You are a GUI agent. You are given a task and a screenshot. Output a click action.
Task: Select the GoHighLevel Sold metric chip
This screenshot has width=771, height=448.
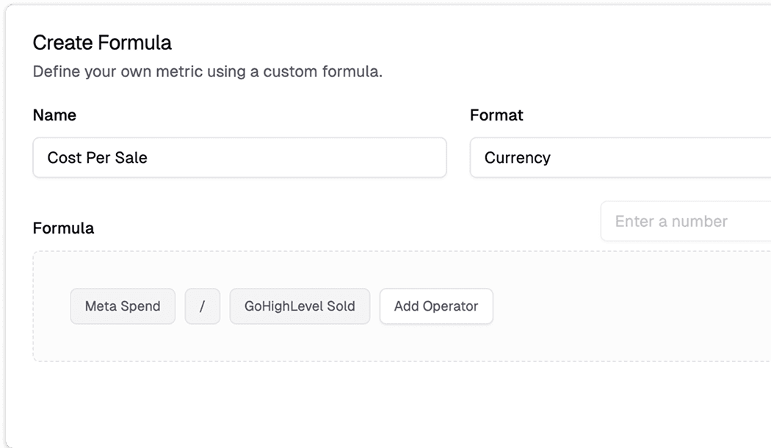pyautogui.click(x=300, y=306)
